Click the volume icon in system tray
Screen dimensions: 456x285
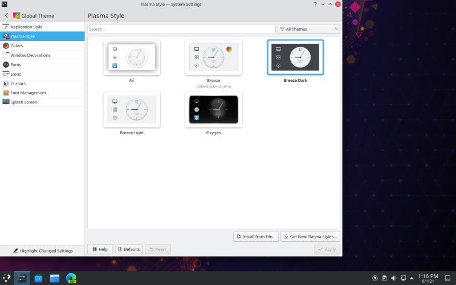tap(393, 278)
